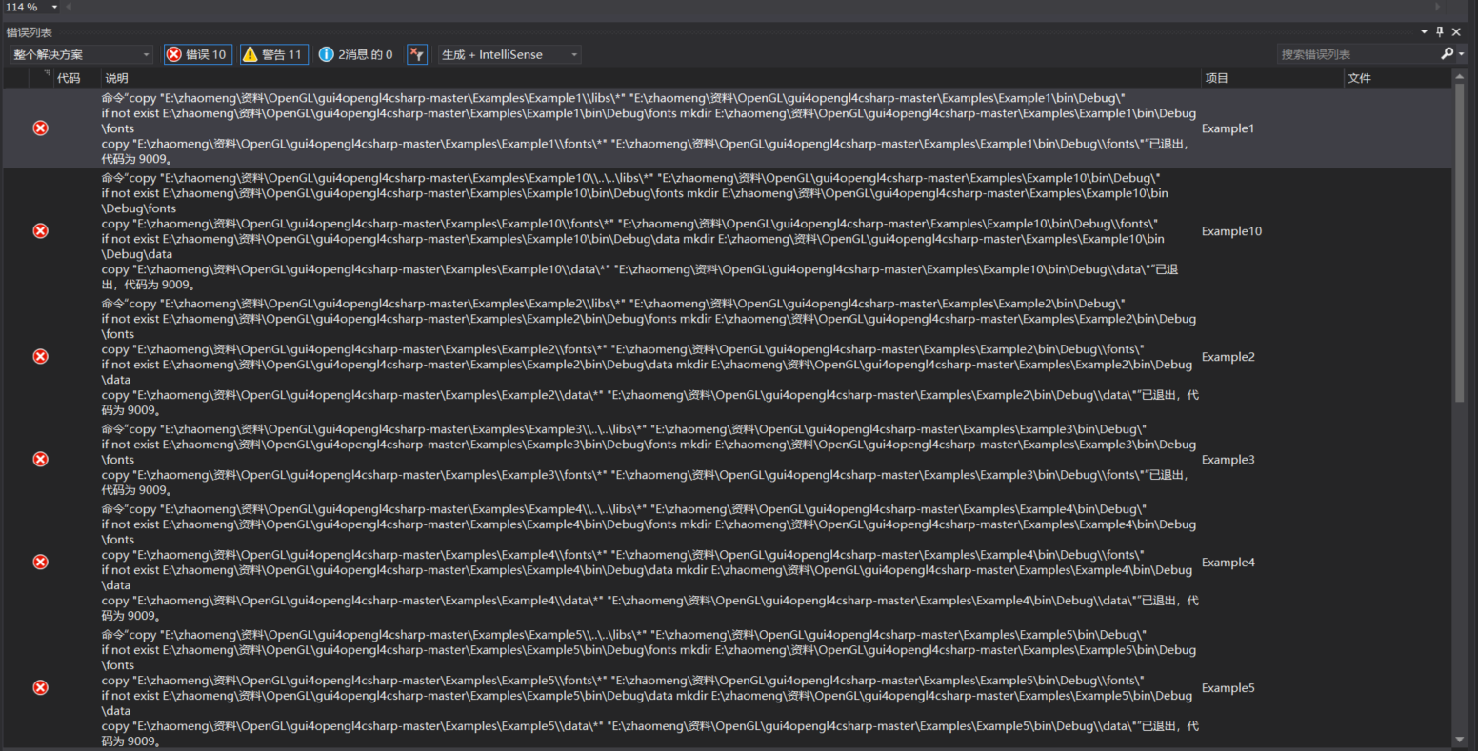Viewport: 1478px width, 751px height.
Task: Click the magnifier search icon in error list
Action: tap(1448, 54)
